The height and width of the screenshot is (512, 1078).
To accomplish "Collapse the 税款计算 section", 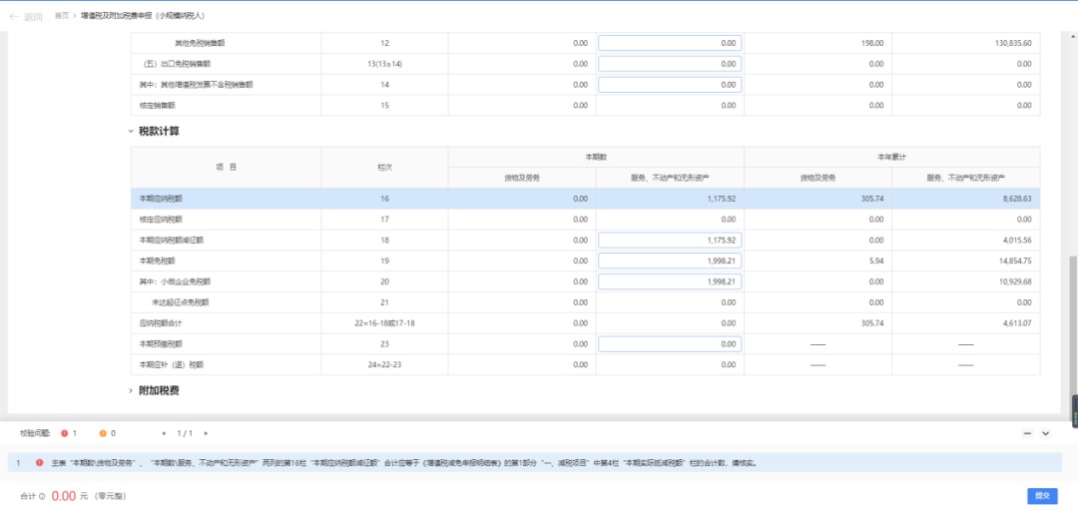I will 131,131.
